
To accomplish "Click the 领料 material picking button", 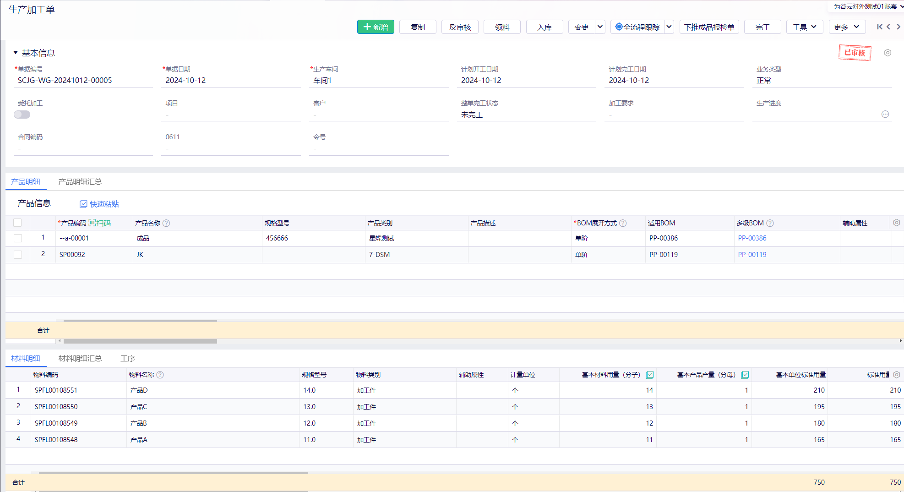I will pos(502,27).
